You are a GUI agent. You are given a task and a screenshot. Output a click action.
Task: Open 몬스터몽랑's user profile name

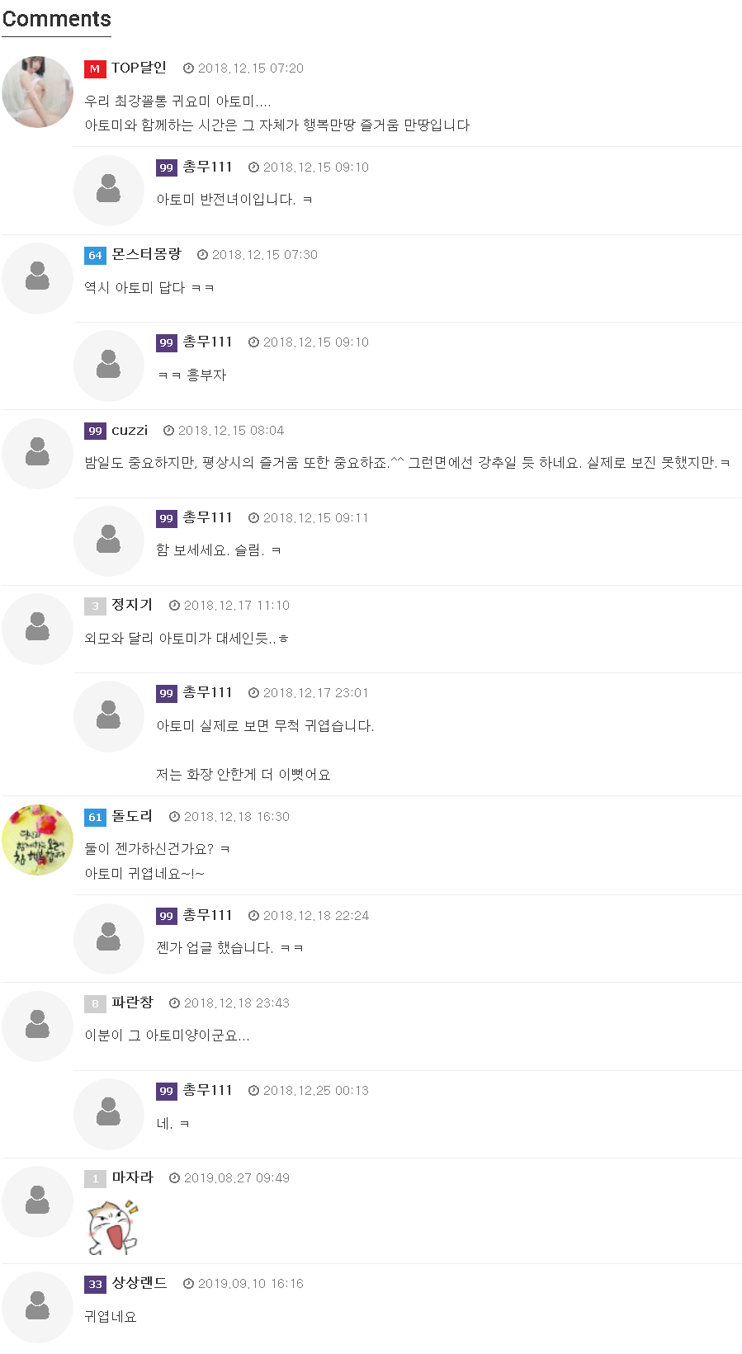[x=146, y=254]
